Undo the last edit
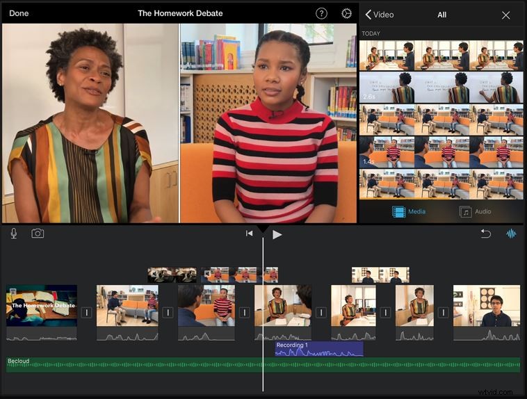527x399 pixels. pos(485,234)
